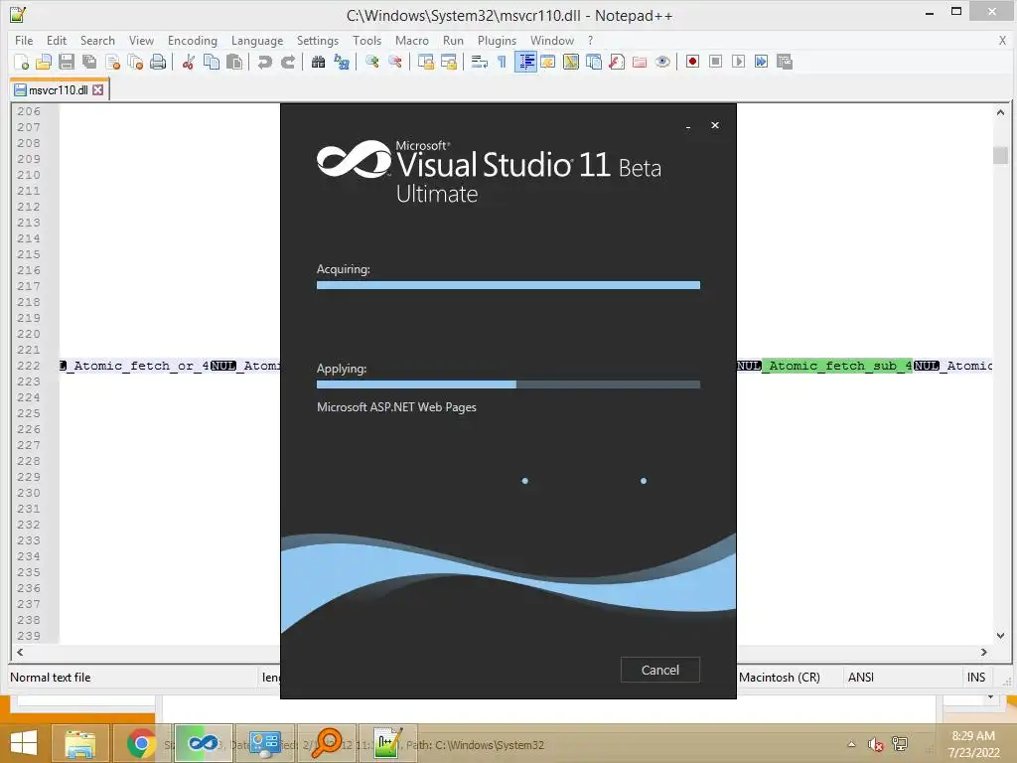
Task: Click the Save Recorded Macro icon
Action: click(x=785, y=62)
